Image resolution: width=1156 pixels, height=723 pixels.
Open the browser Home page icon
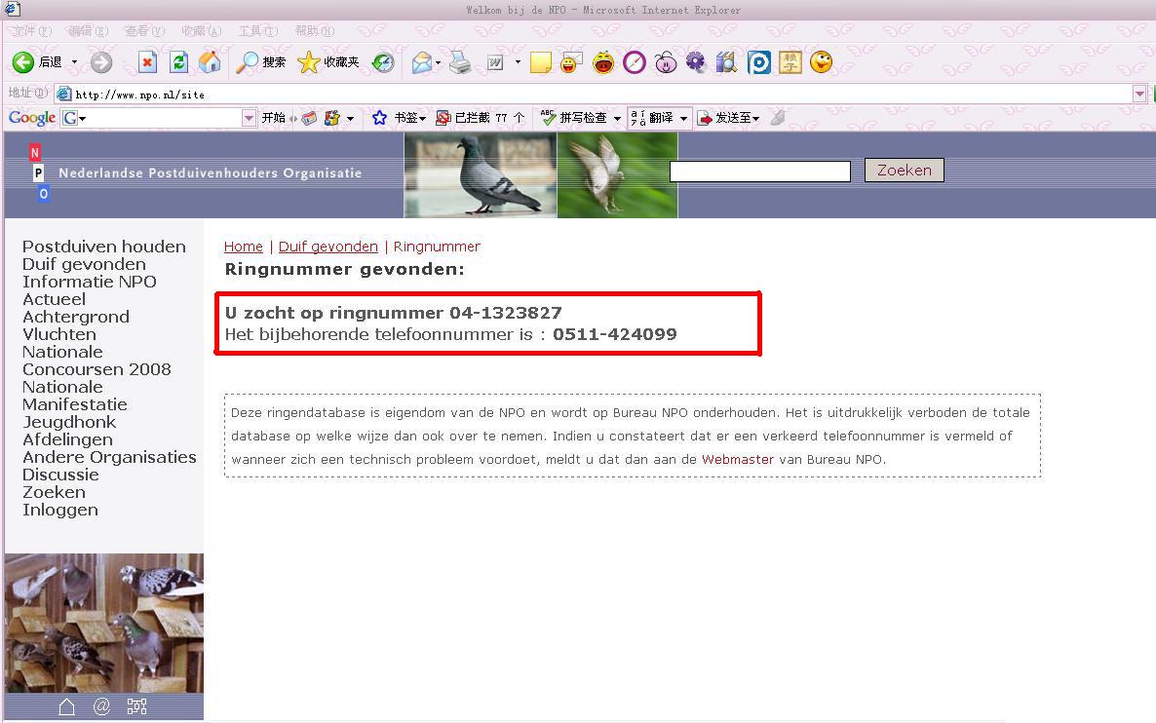(210, 62)
